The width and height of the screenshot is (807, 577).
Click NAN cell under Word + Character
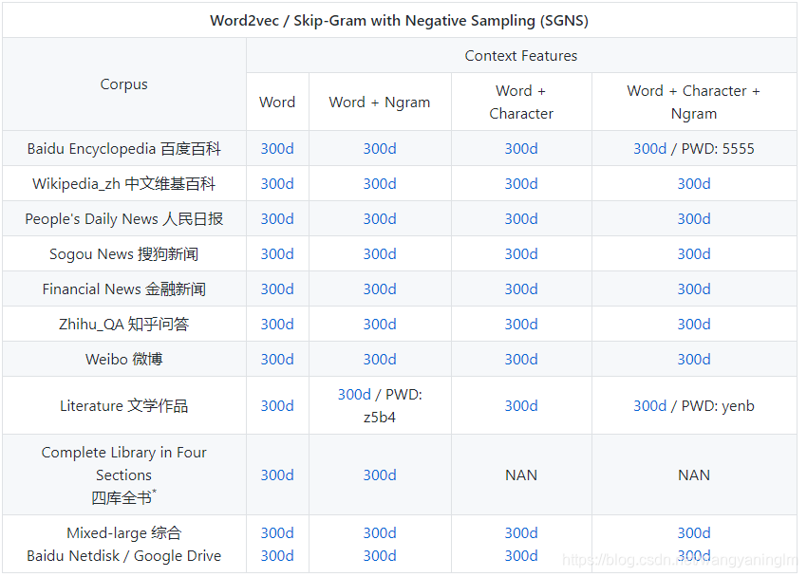[x=521, y=475]
